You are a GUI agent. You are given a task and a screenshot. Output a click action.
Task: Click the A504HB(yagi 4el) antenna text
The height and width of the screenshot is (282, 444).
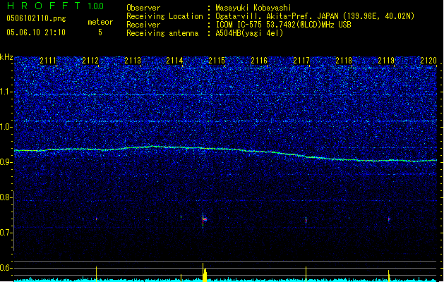[x=249, y=33]
